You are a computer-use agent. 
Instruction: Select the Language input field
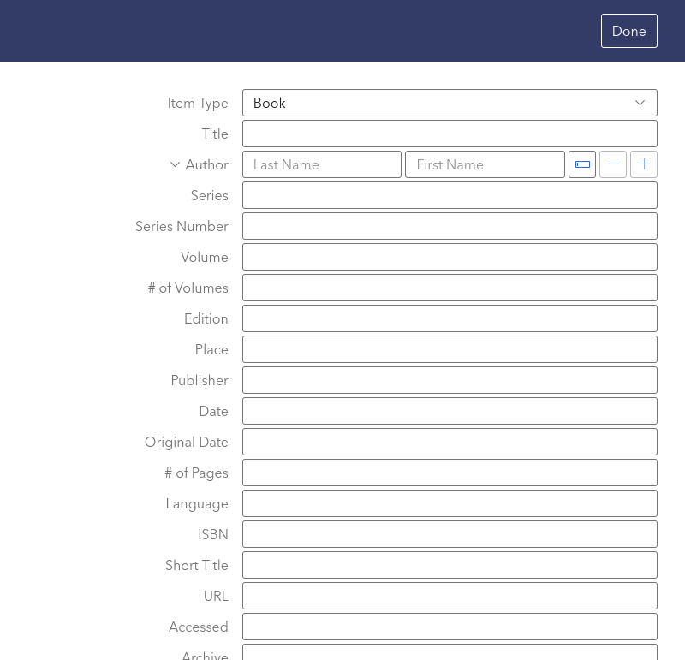pyautogui.click(x=450, y=503)
